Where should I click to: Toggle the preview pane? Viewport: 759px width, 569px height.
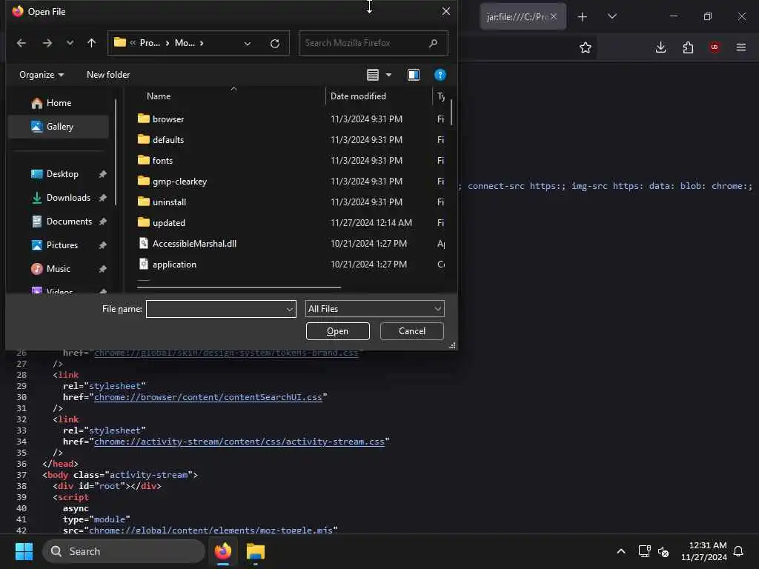coord(414,75)
